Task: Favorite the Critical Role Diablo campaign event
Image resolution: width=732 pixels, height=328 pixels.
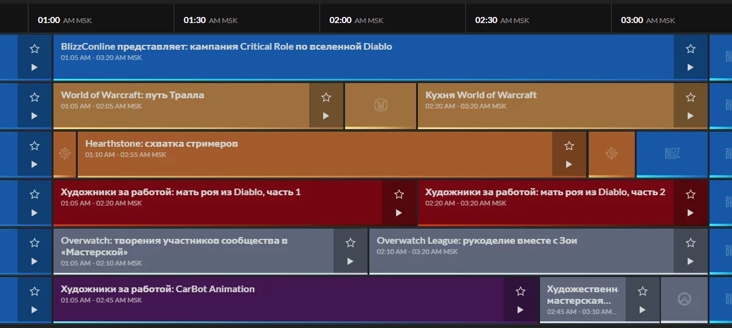Action: point(691,49)
